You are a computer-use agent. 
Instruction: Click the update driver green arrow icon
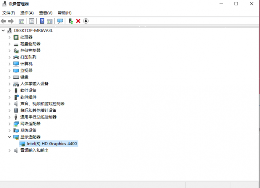click(71, 21)
